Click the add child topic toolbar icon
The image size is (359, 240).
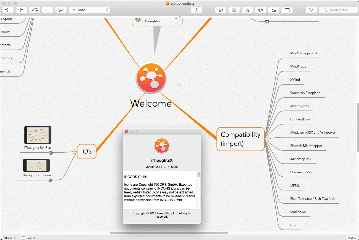8,10
